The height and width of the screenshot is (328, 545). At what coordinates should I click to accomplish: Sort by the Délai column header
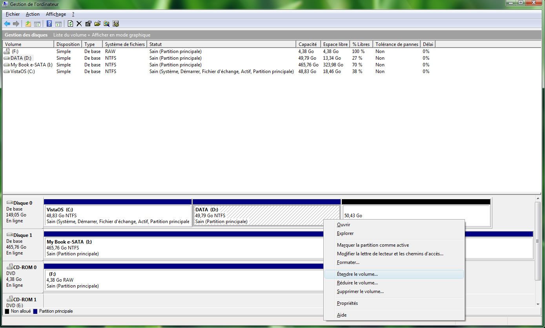(x=428, y=44)
